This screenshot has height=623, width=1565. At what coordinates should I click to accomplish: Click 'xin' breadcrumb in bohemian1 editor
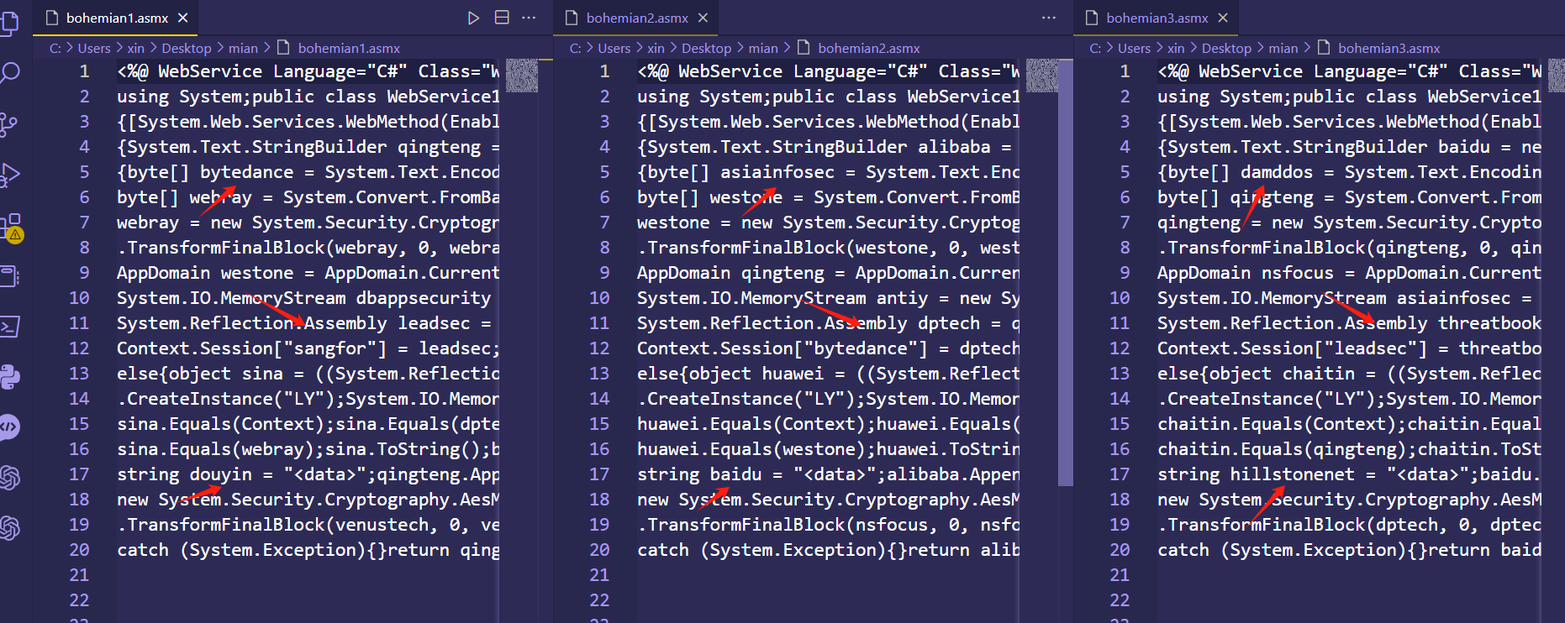point(136,49)
